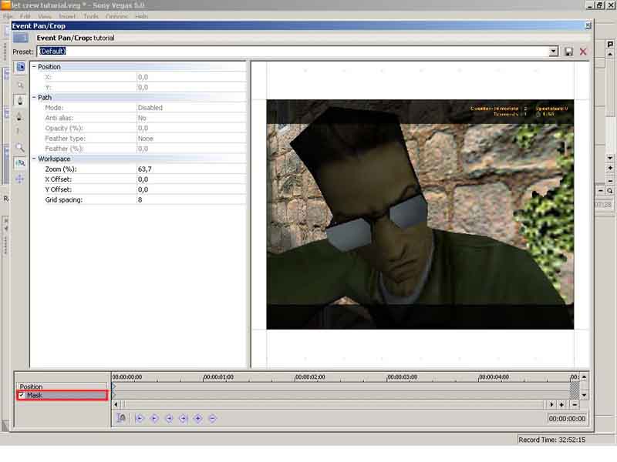Click the 00:00:02:00 mark on keyframe ruler
The image size is (617, 462).
(x=311, y=377)
